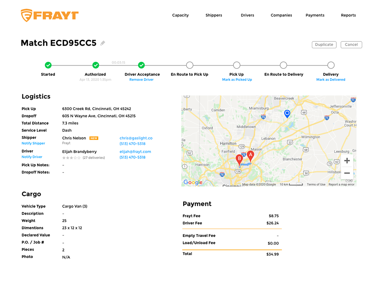
Task: Click Mark as Picked Up
Action: [237, 80]
